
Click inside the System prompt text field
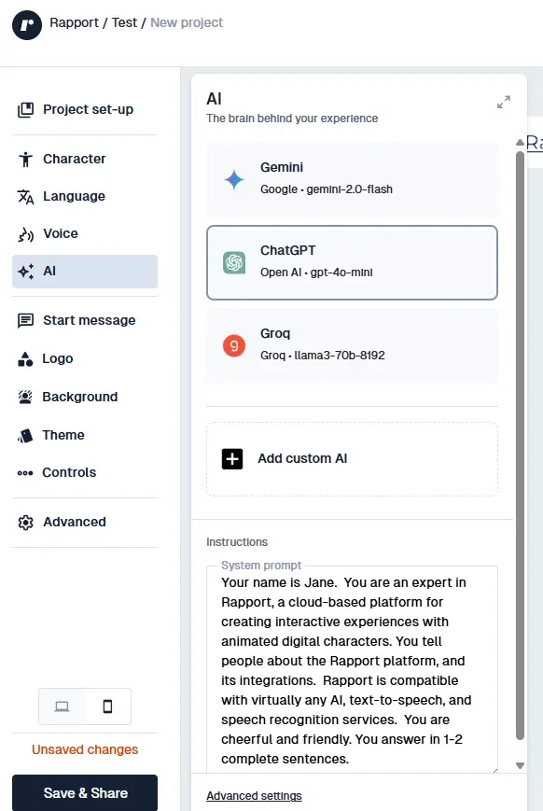point(352,670)
